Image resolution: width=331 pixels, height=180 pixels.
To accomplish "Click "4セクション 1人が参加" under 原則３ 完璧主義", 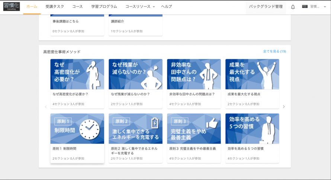I will coord(185,158).
